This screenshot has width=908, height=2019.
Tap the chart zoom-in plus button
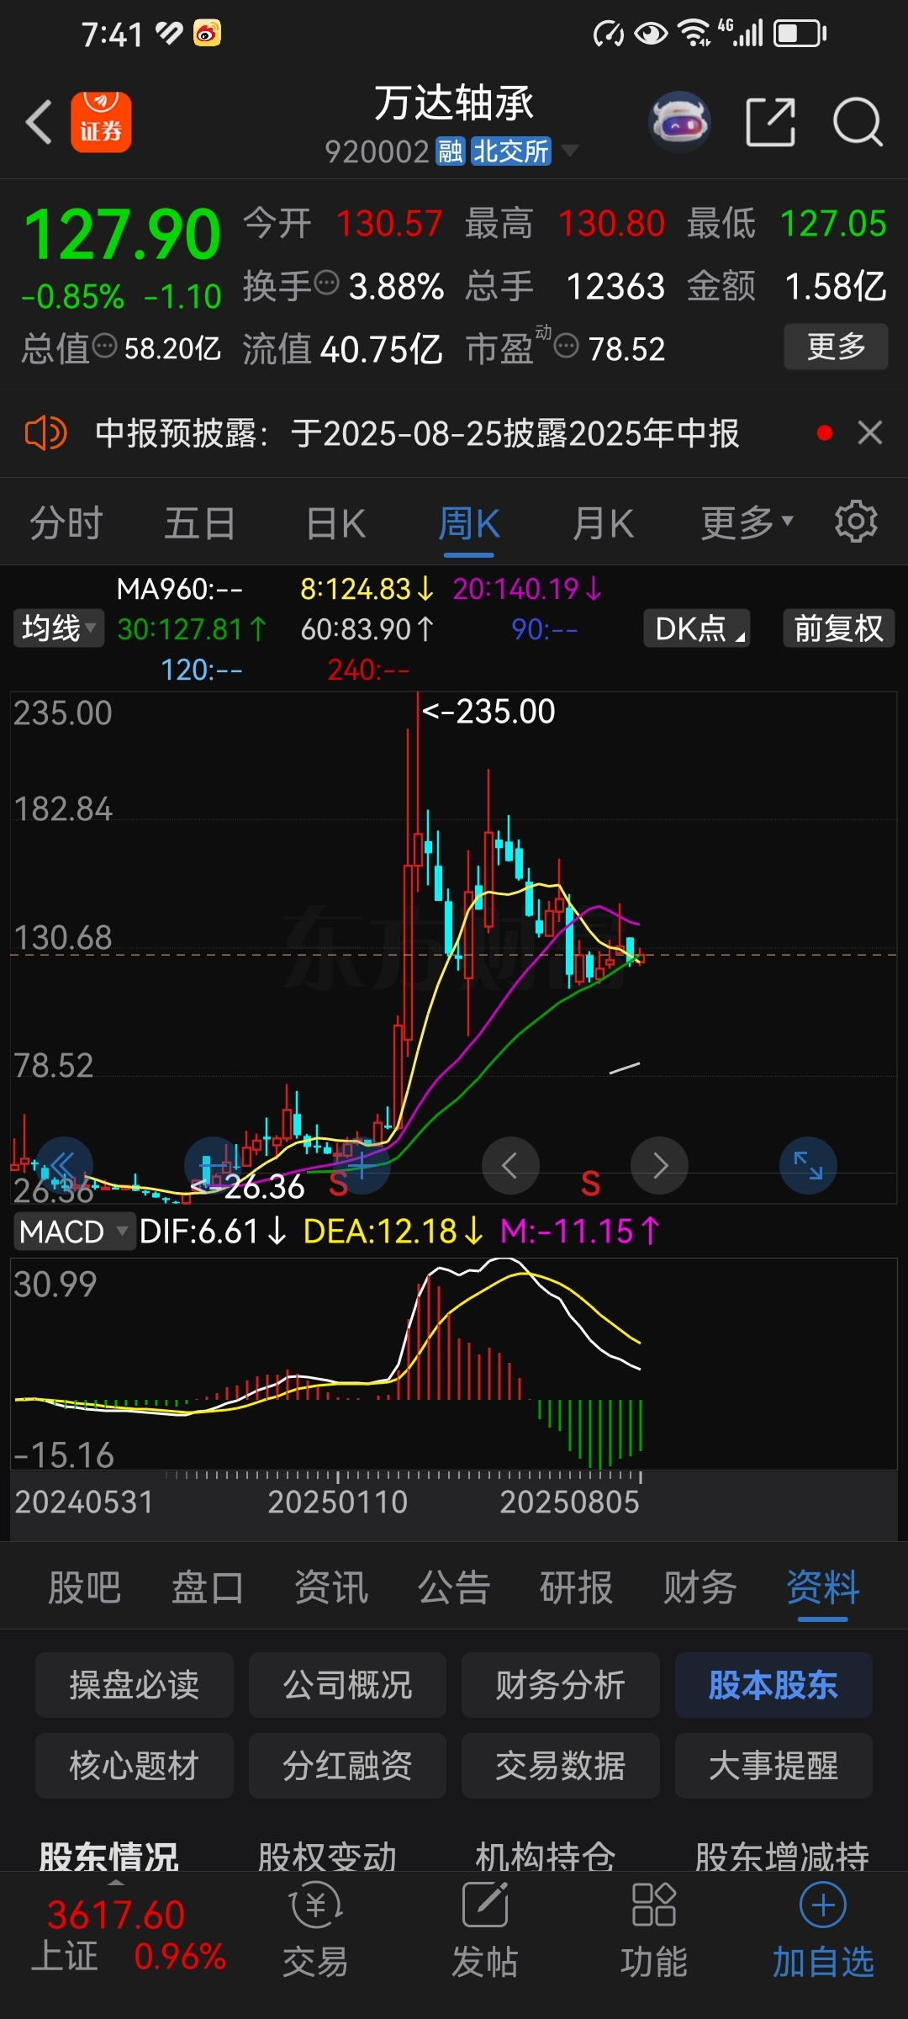(x=362, y=1166)
